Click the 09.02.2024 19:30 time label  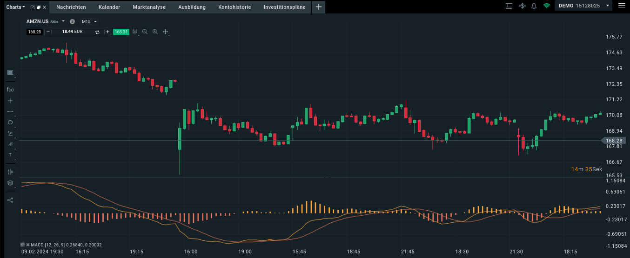coord(42,252)
